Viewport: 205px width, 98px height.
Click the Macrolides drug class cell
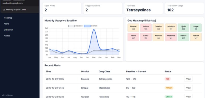104,88
